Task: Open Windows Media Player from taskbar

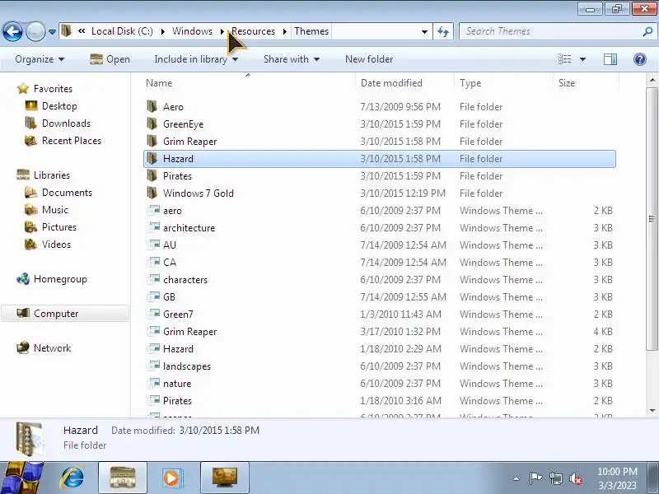Action: pos(171,478)
